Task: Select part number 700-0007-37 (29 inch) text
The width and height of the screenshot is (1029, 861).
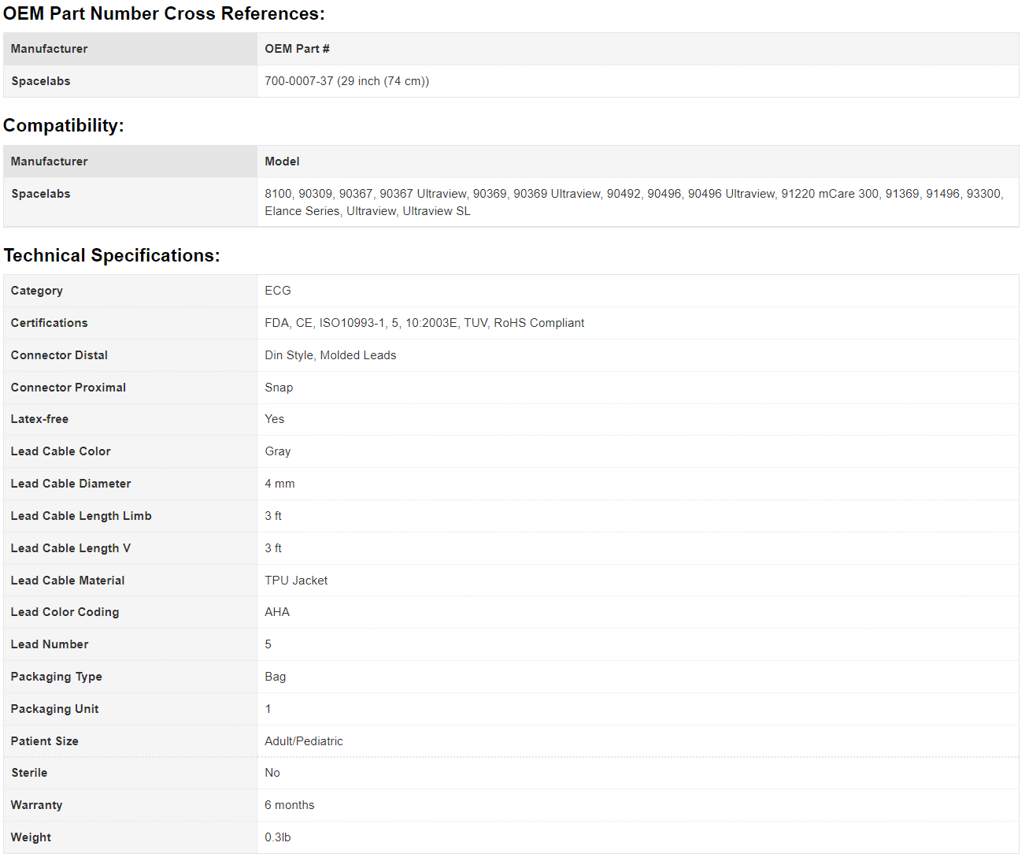Action: click(346, 81)
